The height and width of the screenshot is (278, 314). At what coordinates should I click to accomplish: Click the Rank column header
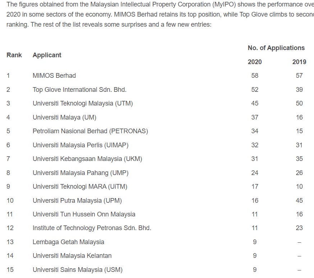[x=14, y=55]
